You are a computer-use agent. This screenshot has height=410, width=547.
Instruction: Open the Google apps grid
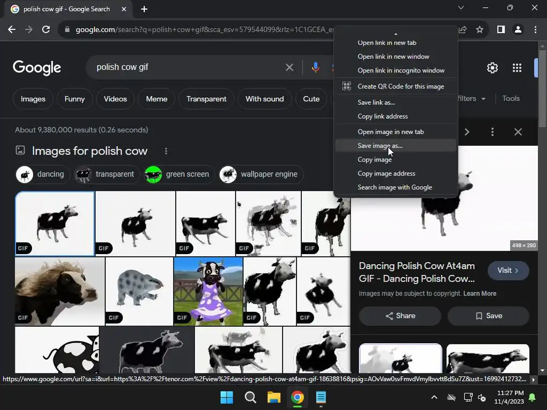tap(517, 68)
